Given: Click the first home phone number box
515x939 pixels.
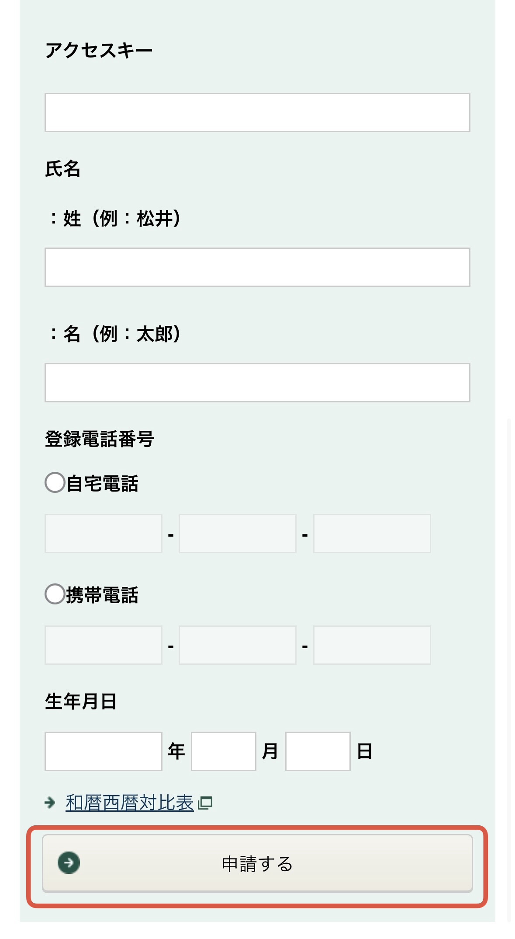Looking at the screenshot, I should pyautogui.click(x=103, y=534).
